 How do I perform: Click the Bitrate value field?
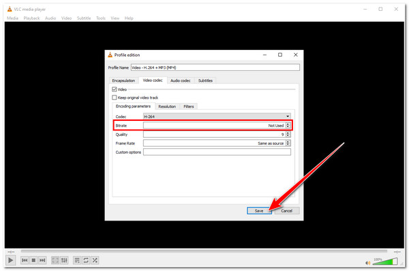[214, 126]
